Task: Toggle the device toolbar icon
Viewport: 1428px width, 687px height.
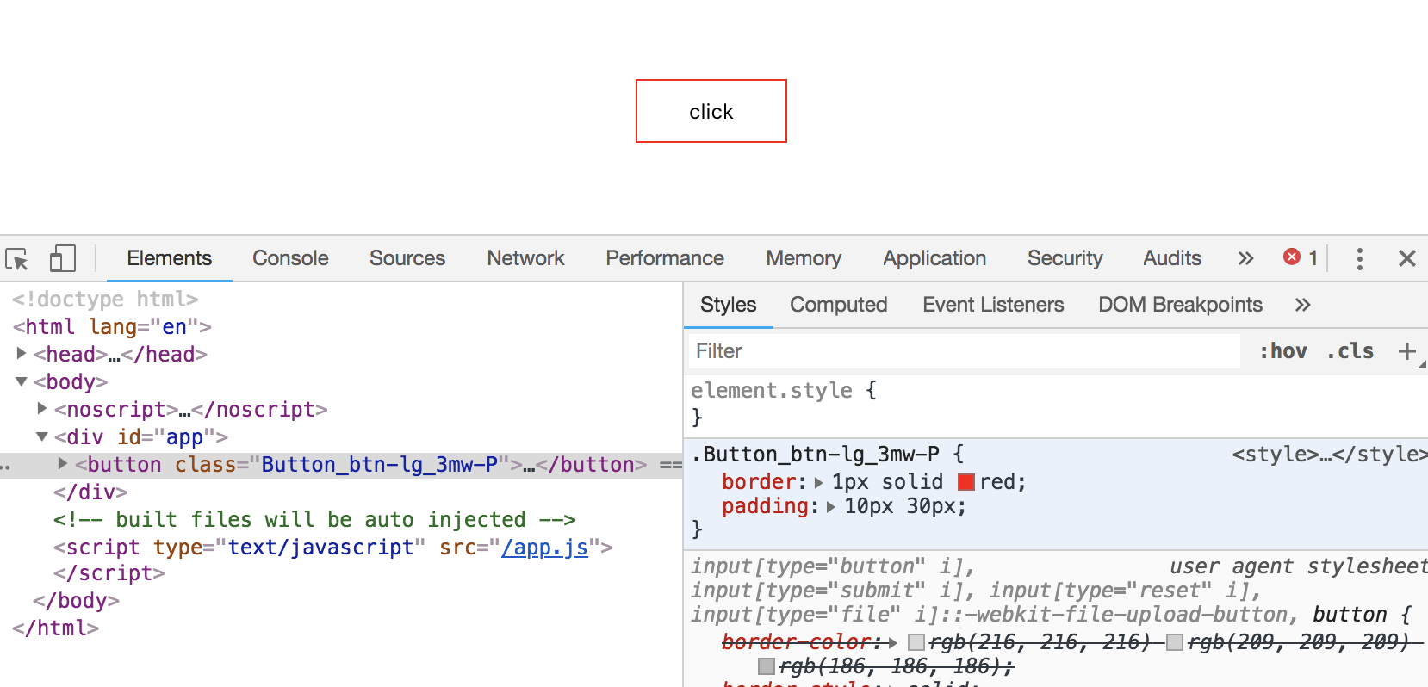Action: pyautogui.click(x=62, y=258)
